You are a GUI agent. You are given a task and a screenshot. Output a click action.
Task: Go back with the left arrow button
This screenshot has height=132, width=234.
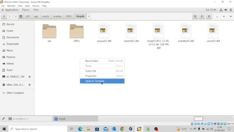pyautogui.click(x=4, y=16)
